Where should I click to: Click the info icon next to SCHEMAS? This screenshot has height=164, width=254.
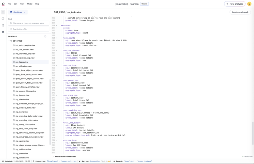tap(45, 36)
